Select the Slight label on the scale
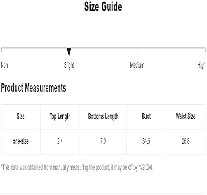This screenshot has width=207, height=195. [69, 65]
